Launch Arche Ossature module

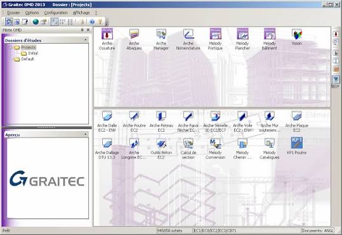(x=107, y=39)
